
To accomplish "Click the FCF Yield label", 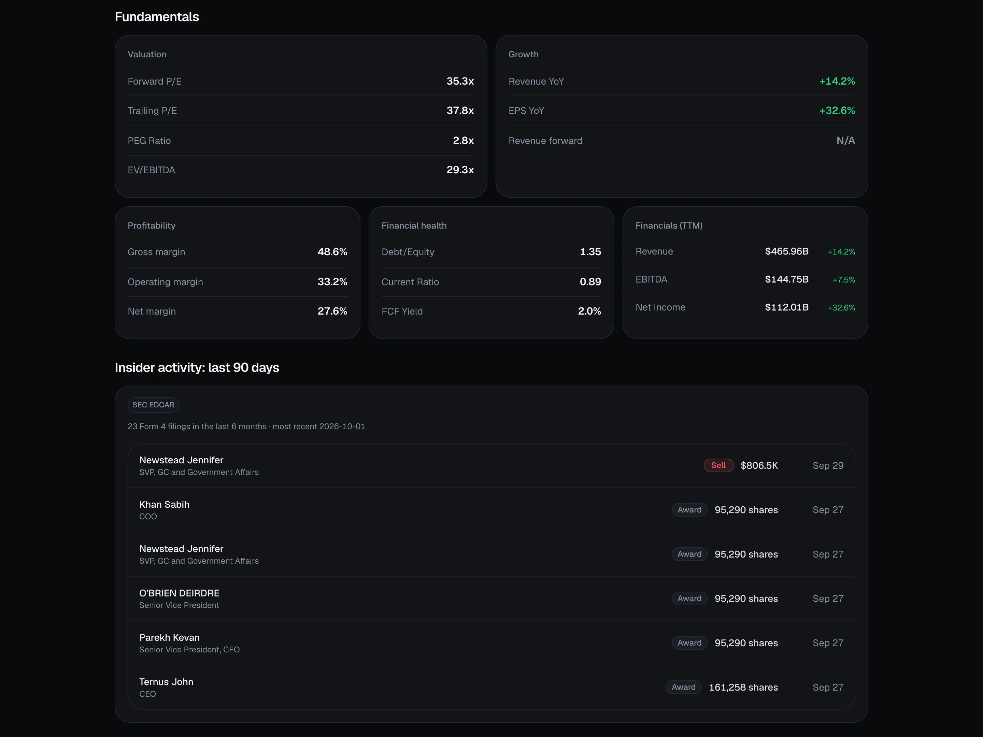I will (402, 312).
